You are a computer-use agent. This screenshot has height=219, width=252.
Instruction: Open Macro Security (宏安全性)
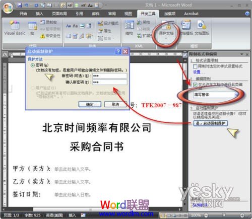(50, 36)
